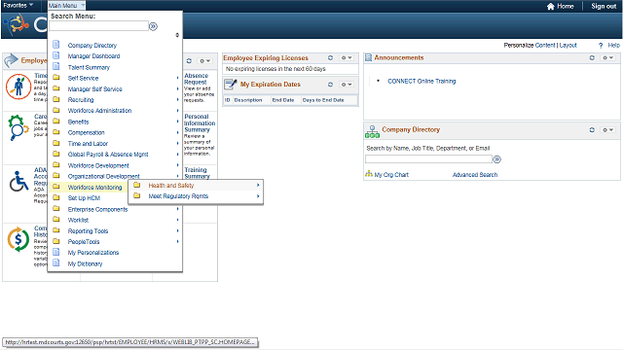
Task: Click the Help question mark icon
Action: point(601,46)
